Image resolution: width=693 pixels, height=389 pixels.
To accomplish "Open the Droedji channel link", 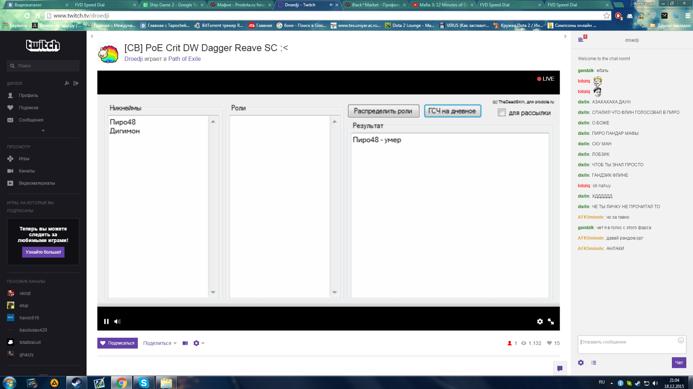I will coord(133,59).
